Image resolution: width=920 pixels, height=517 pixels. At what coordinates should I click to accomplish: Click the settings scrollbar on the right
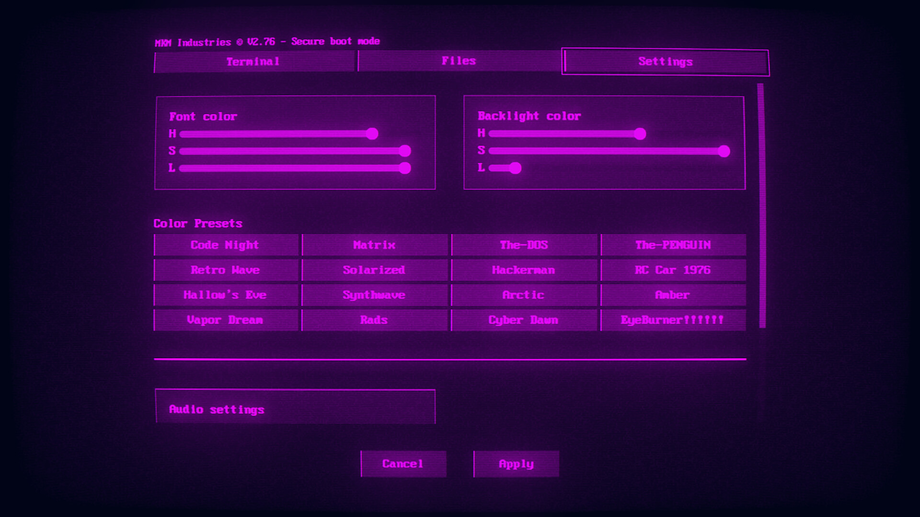(761, 206)
